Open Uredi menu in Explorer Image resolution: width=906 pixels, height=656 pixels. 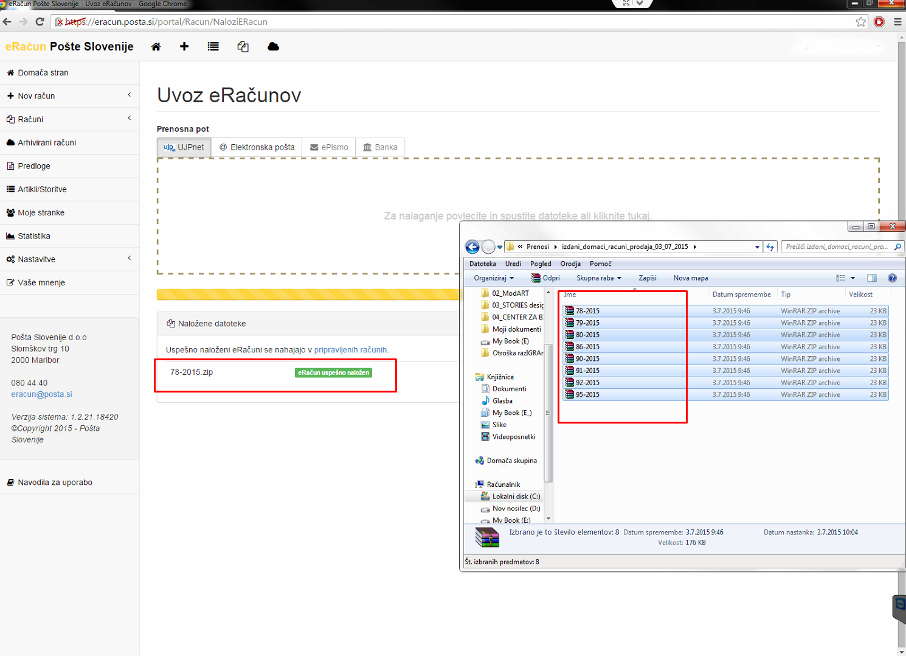[513, 264]
